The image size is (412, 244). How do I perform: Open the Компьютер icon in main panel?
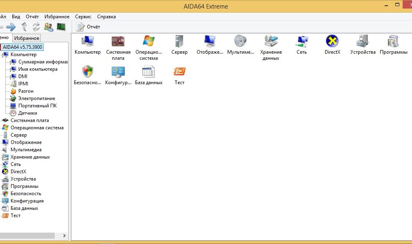87,41
